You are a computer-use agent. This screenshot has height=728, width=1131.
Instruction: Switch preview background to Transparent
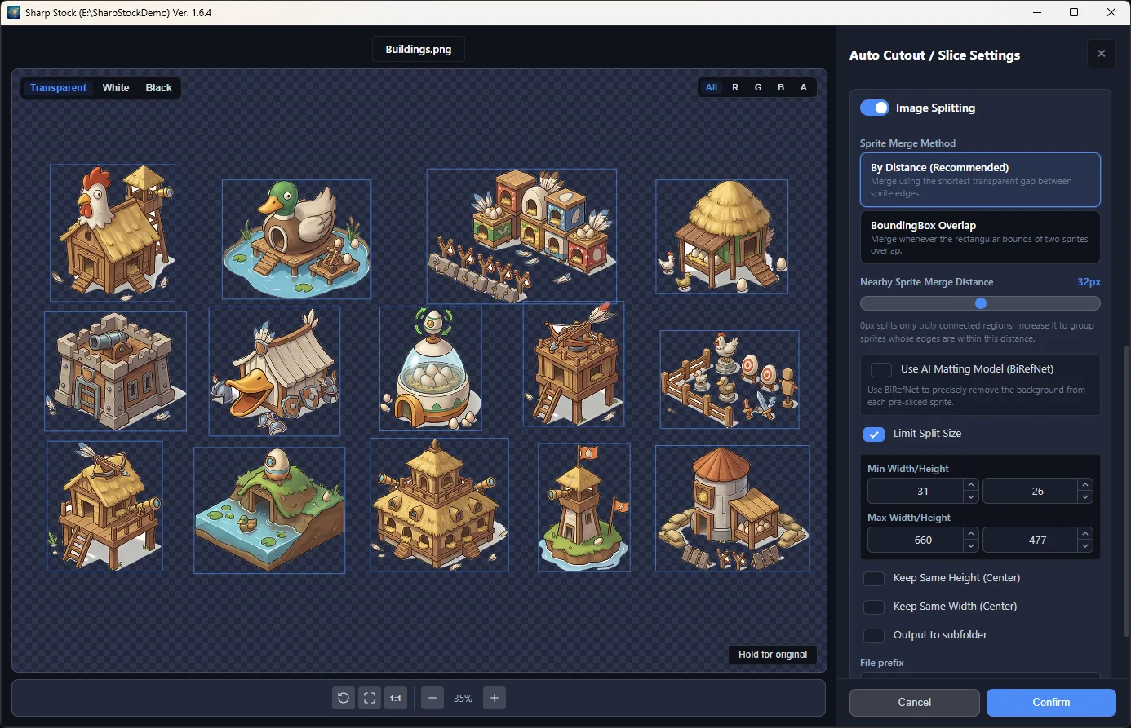[58, 87]
